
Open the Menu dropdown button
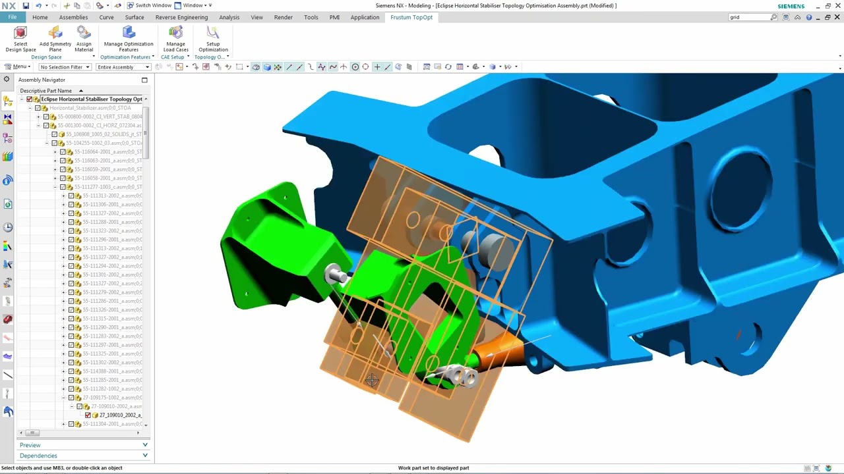[17, 66]
